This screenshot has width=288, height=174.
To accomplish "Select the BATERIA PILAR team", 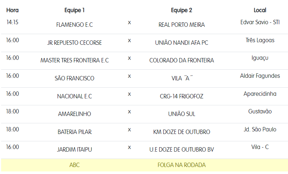I will (x=74, y=132).
